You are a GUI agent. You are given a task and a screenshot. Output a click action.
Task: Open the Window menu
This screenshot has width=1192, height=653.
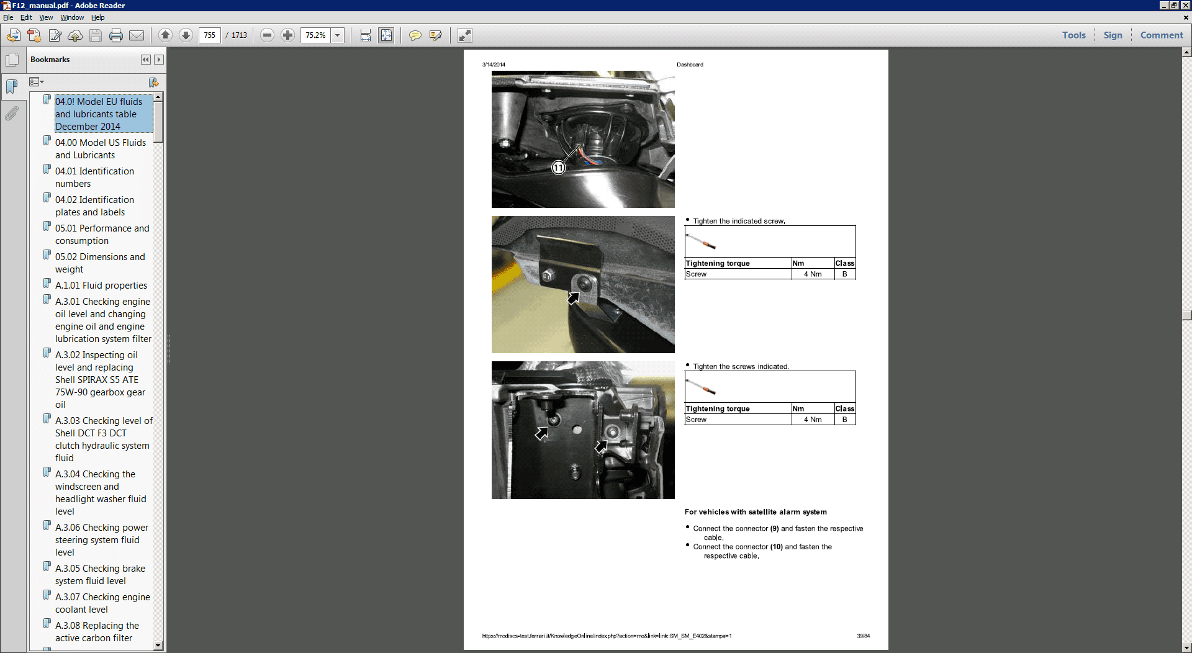pyautogui.click(x=72, y=17)
